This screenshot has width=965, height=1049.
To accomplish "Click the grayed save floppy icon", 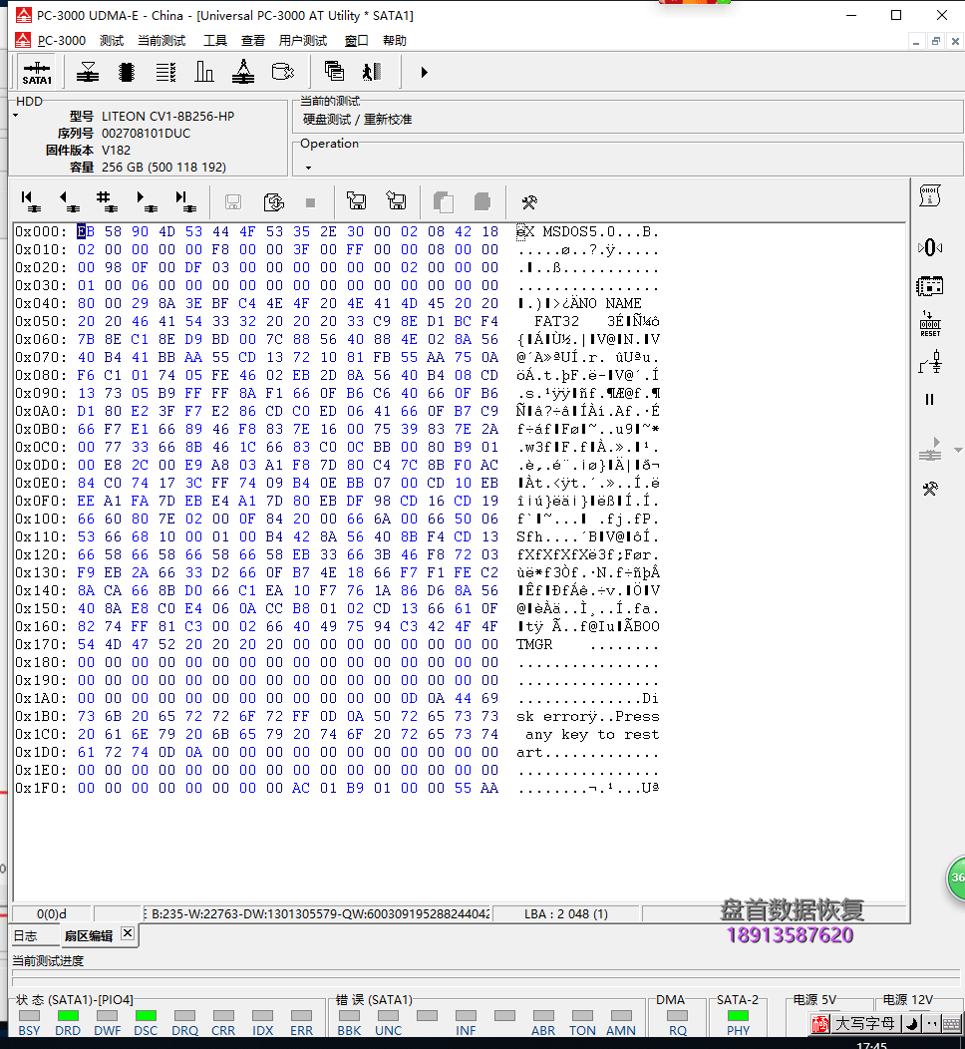I will click(x=232, y=202).
